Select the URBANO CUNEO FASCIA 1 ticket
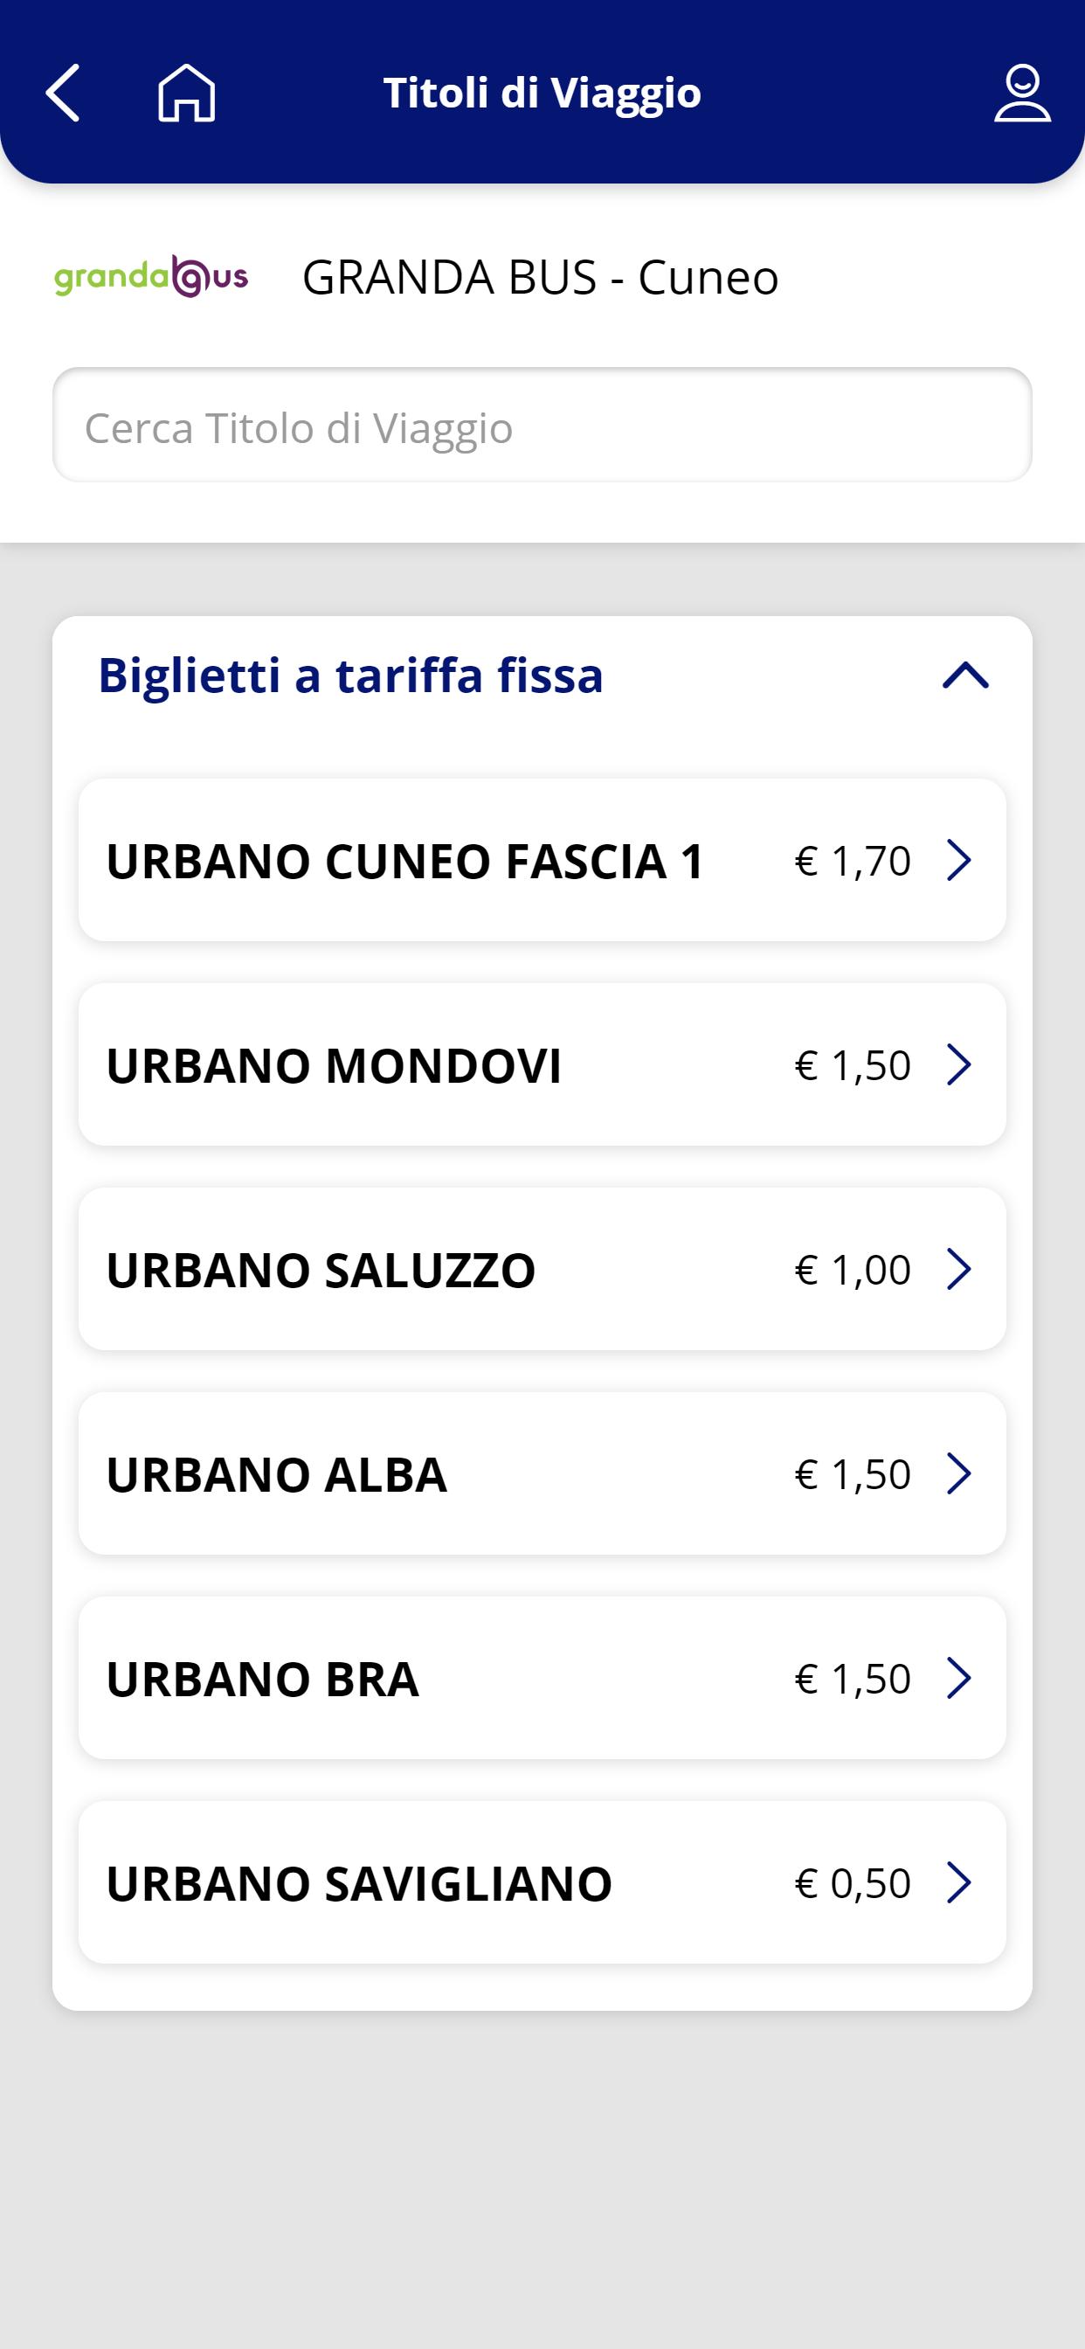 pyautogui.click(x=542, y=860)
